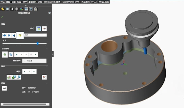Open the 更新显示 update display dropdown
184x108 pixels.
[34, 61]
